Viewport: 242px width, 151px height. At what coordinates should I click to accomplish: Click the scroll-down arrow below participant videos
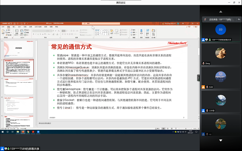tap(221, 140)
